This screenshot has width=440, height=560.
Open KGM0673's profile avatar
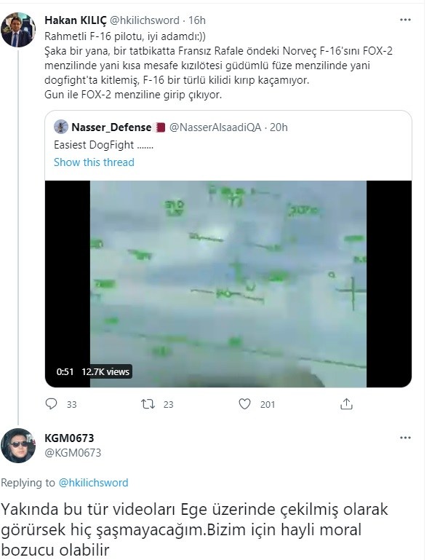pos(18,445)
